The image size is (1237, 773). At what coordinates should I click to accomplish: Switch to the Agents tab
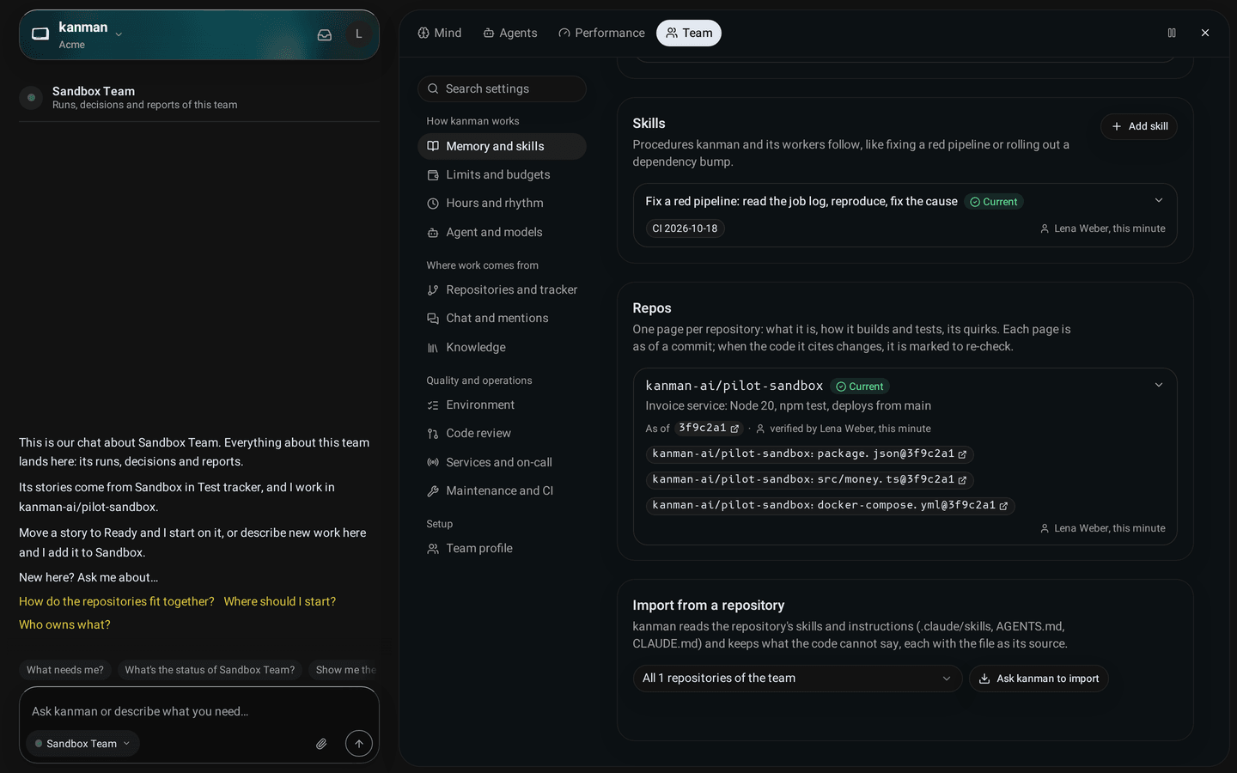(x=510, y=33)
